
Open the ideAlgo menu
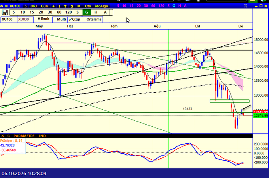coord(102,6)
